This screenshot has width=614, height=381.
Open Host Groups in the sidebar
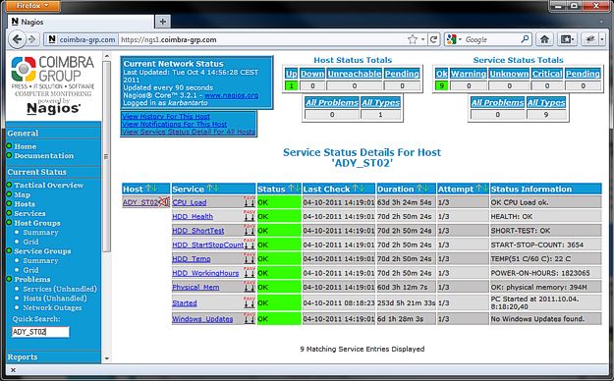pyautogui.click(x=37, y=223)
